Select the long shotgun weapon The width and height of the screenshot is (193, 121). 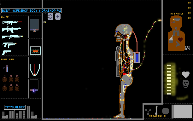pos(13,37)
